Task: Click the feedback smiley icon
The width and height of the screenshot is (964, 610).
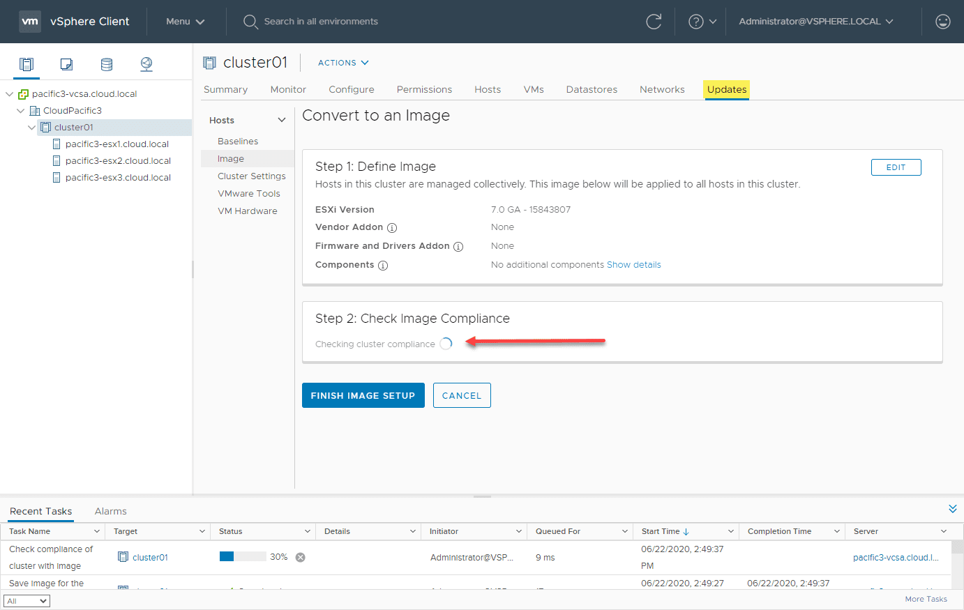Action: (x=943, y=22)
